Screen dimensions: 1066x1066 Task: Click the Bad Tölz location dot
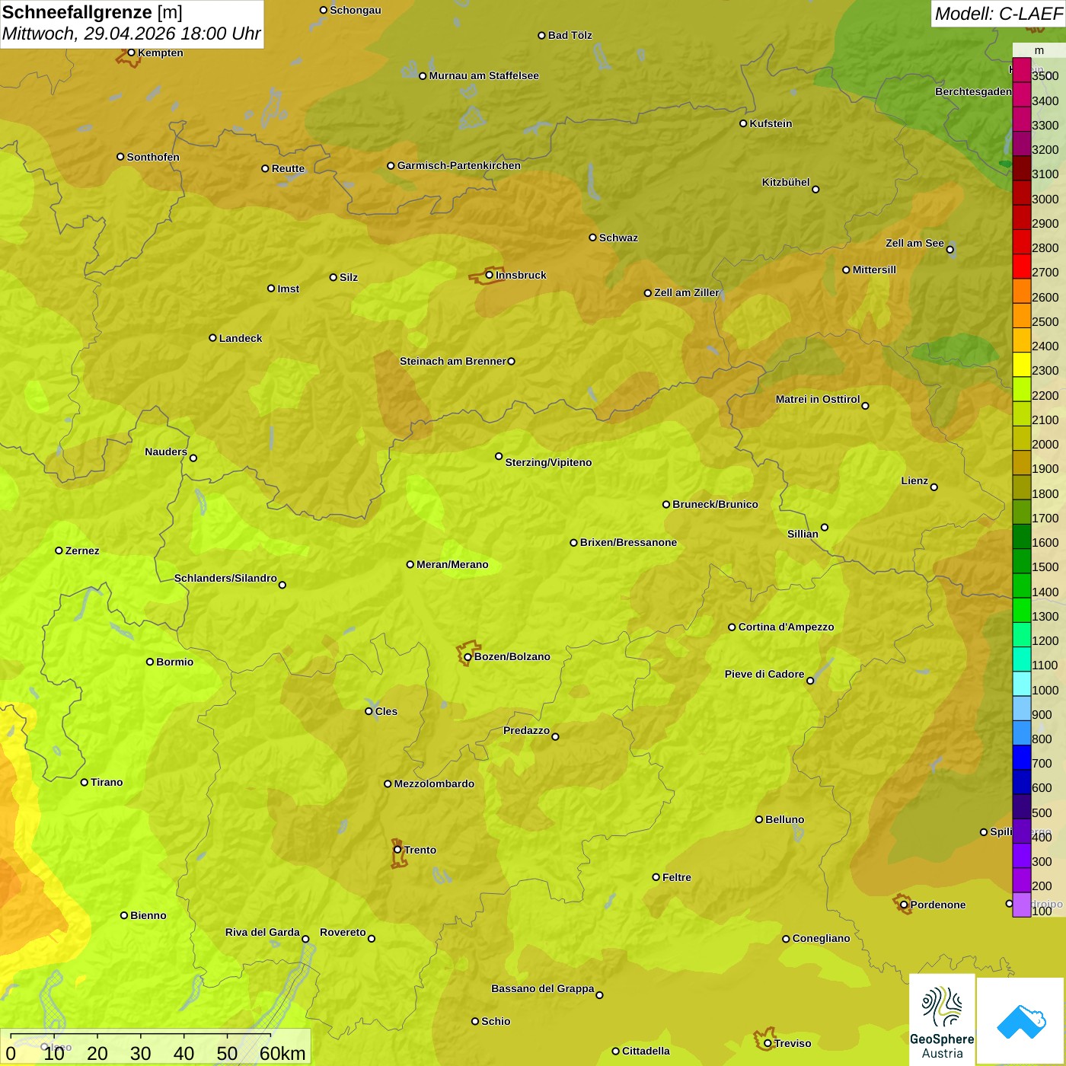click(541, 35)
